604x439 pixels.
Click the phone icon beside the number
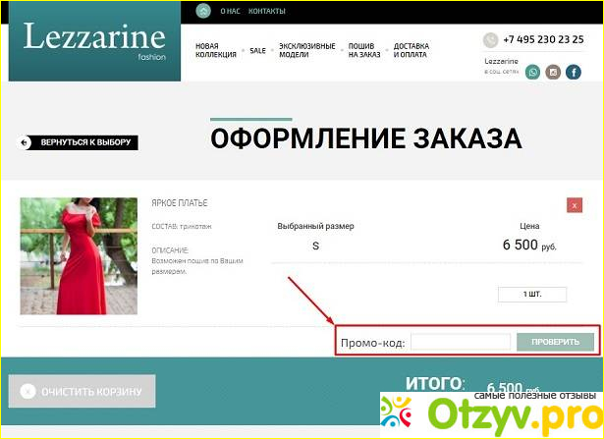(x=490, y=40)
